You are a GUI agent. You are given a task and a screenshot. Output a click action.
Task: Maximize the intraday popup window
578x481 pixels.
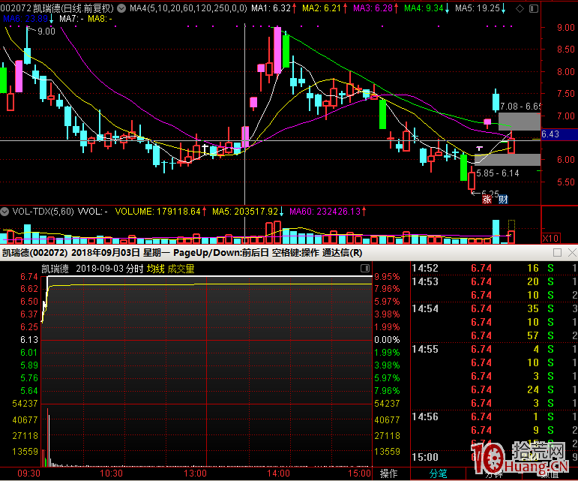coord(556,253)
